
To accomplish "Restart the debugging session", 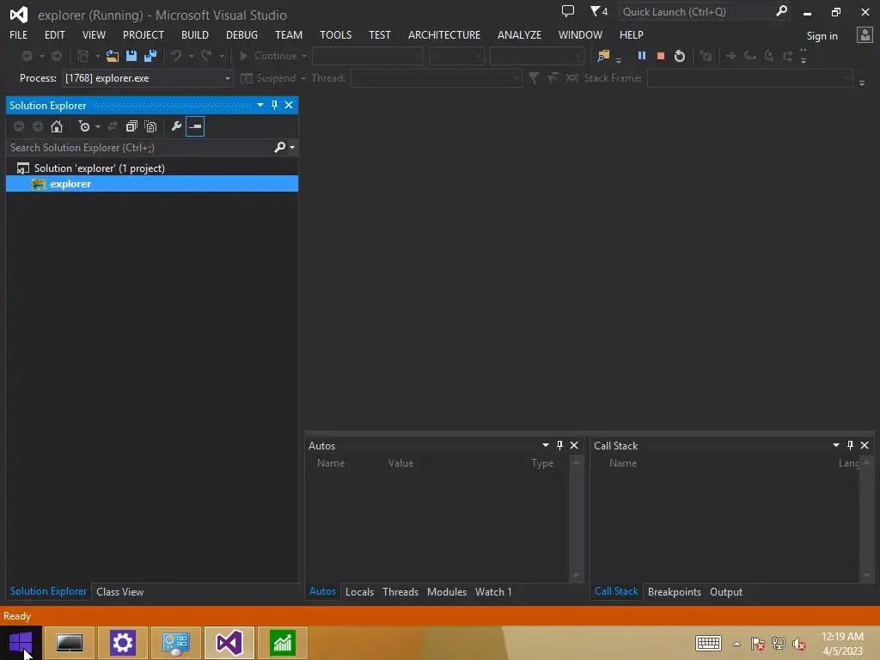I will tap(680, 56).
